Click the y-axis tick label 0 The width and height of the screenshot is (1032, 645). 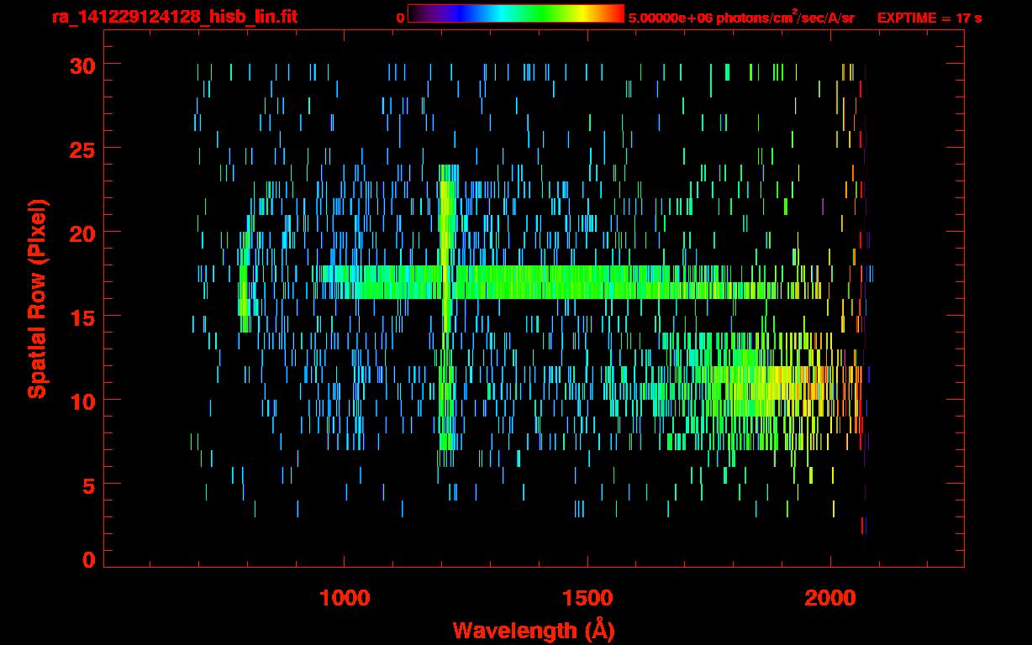(x=88, y=560)
